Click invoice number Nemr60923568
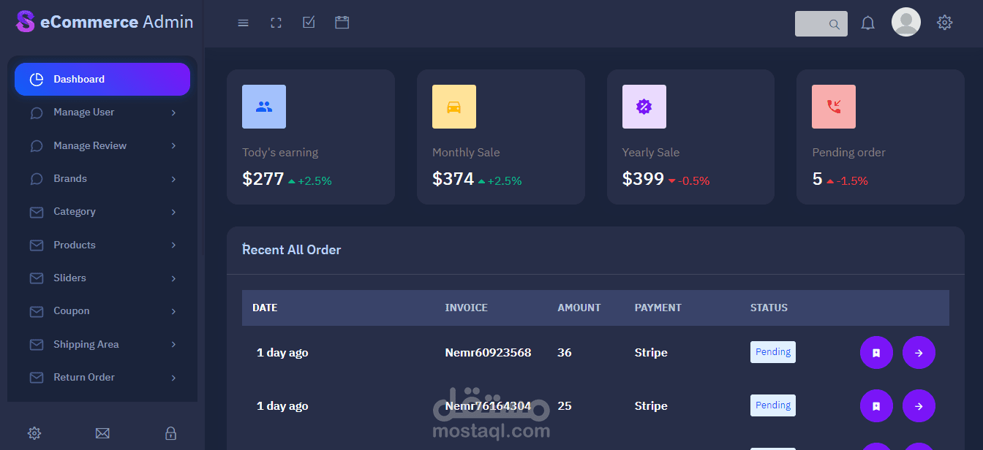983x450 pixels. [x=488, y=353]
